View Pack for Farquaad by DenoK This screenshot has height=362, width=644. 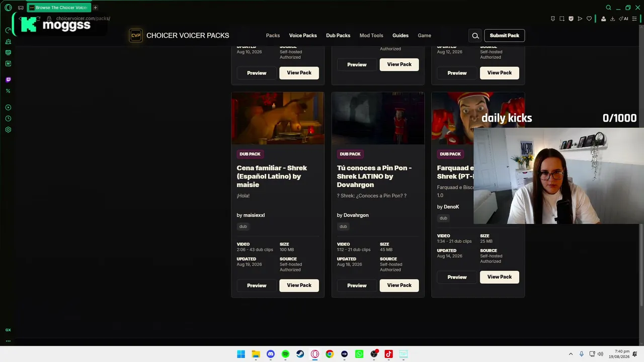(499, 277)
